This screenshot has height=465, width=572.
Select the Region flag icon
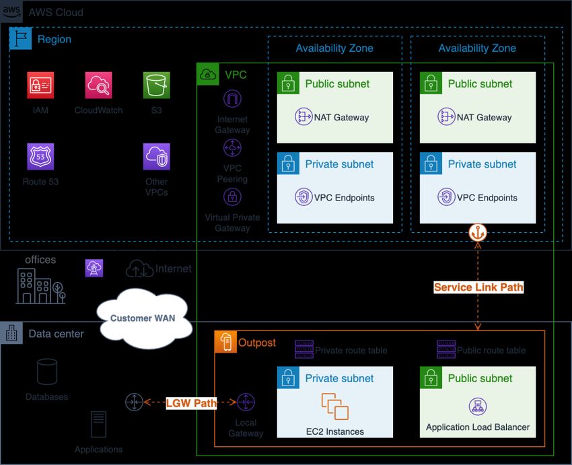click(x=20, y=38)
